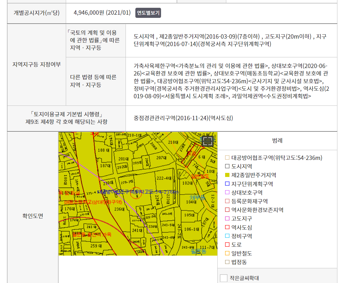
Task: Click the 역사문화환경보존지역 legend swatch
Action: tap(227, 210)
